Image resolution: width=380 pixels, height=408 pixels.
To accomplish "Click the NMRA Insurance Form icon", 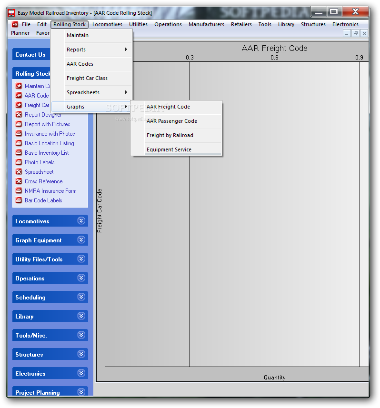I will [x=19, y=190].
